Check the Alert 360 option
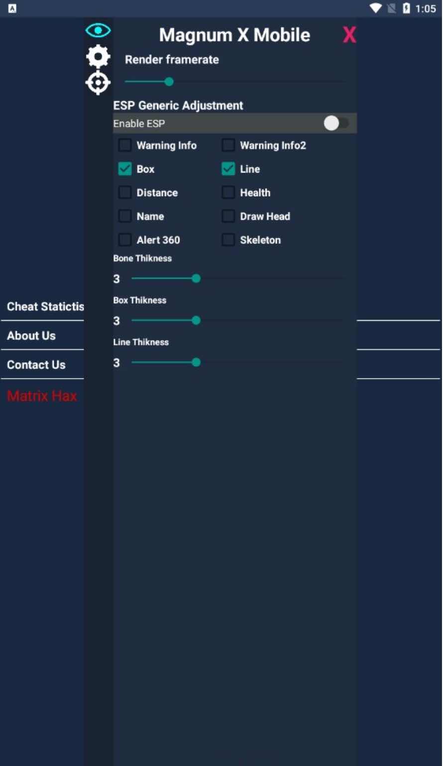The width and height of the screenshot is (443, 766). click(125, 240)
